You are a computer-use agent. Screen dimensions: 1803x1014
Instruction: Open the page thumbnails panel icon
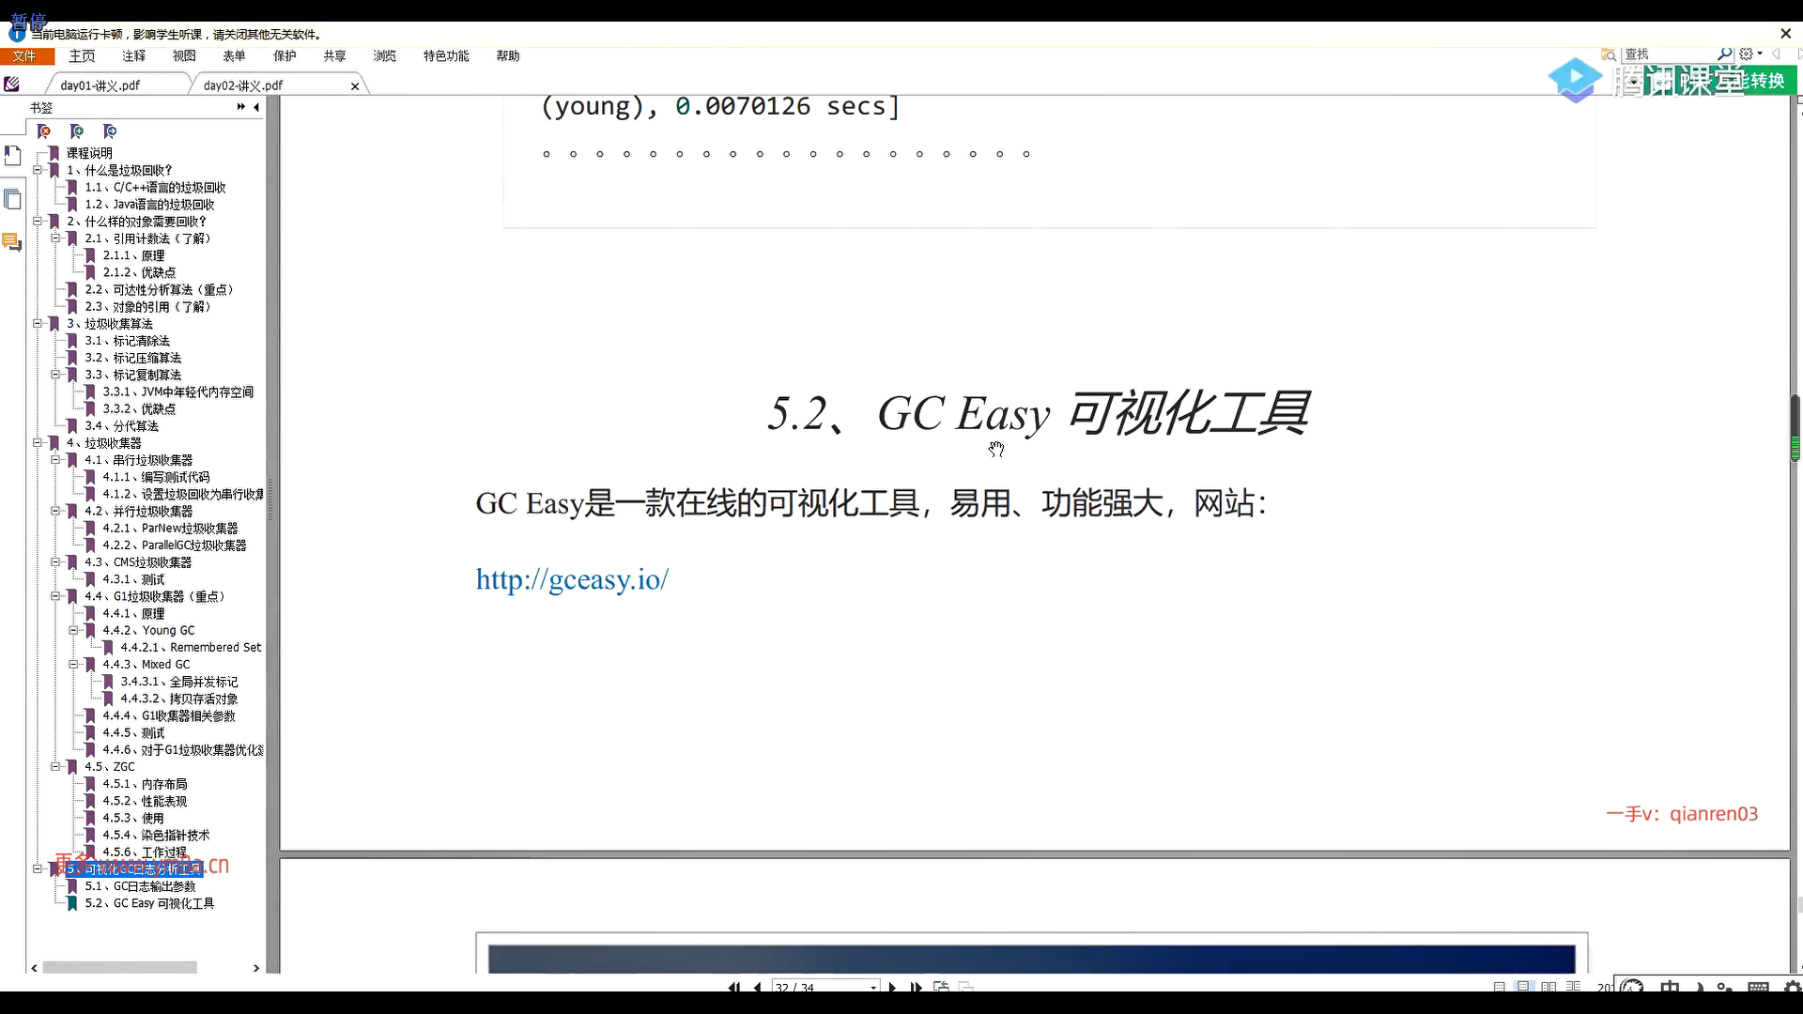coord(12,199)
